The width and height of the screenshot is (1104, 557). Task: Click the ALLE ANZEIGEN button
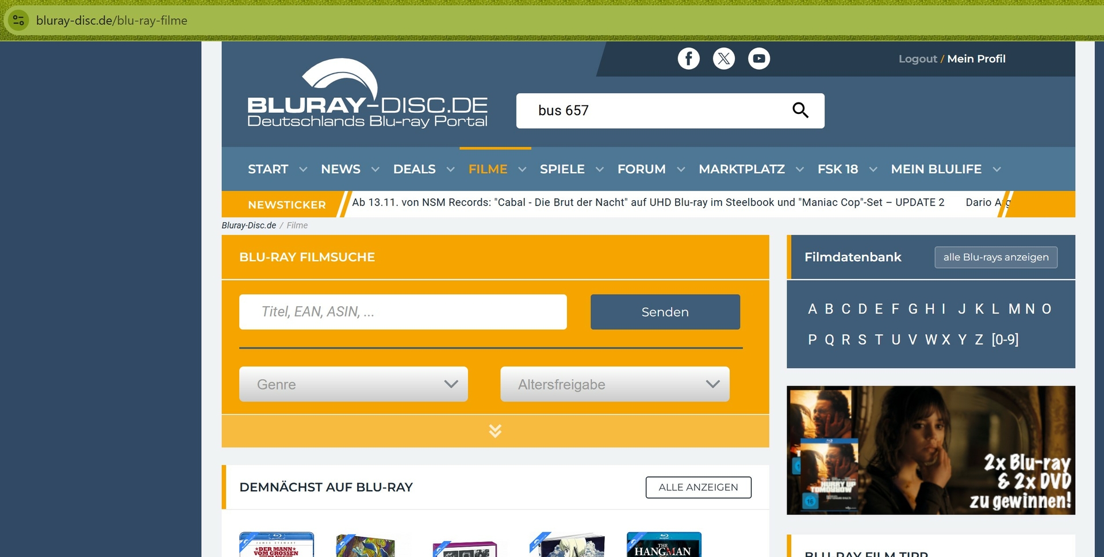[698, 487]
